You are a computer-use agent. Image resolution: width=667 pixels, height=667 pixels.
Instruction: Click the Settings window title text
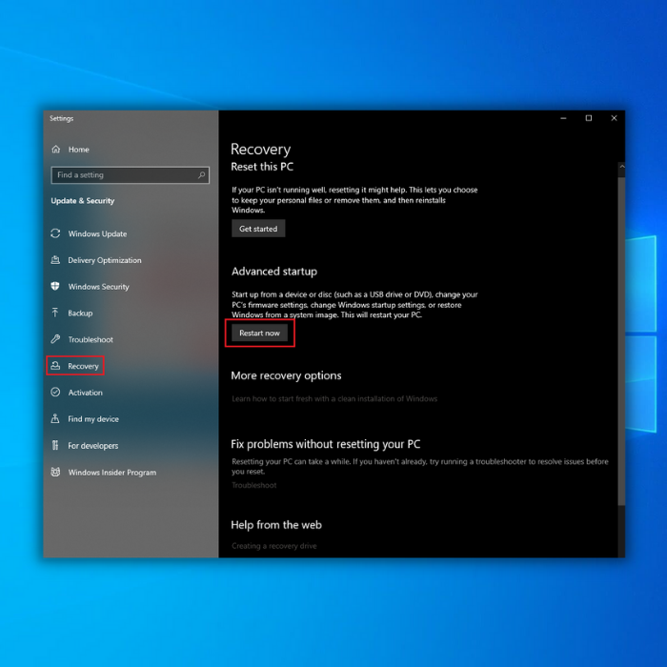coord(61,118)
